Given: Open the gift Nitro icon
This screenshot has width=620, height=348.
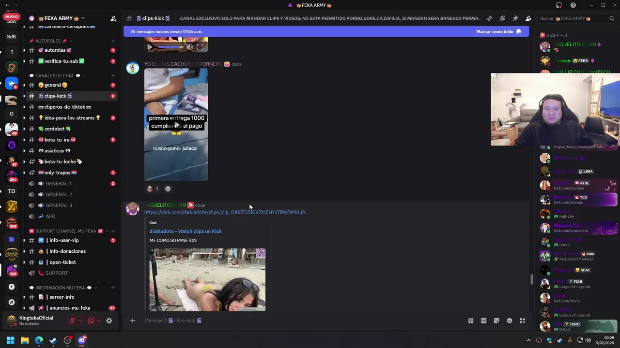Looking at the screenshot, I should point(470,320).
